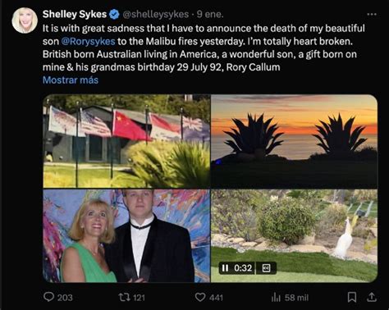Pause the video showing 0:32
Viewport: 389px width, 310px height.
[x=225, y=268]
